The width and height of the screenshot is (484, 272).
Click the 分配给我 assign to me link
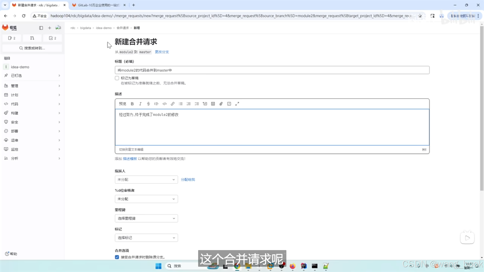point(188,180)
